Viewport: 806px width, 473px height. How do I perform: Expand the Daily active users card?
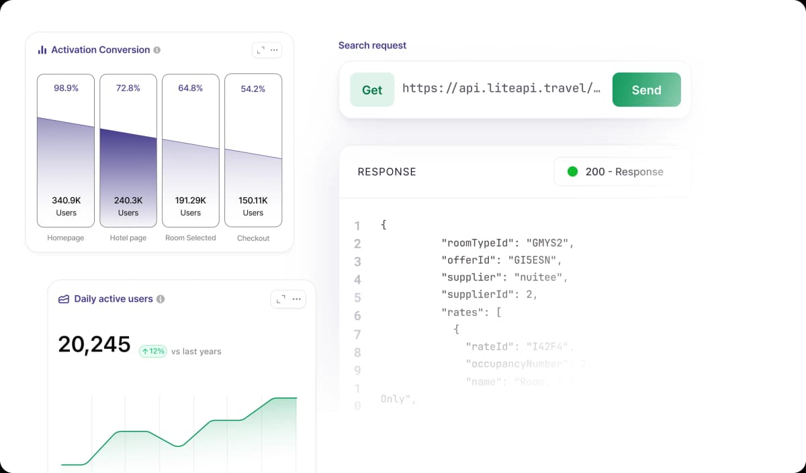(x=281, y=299)
